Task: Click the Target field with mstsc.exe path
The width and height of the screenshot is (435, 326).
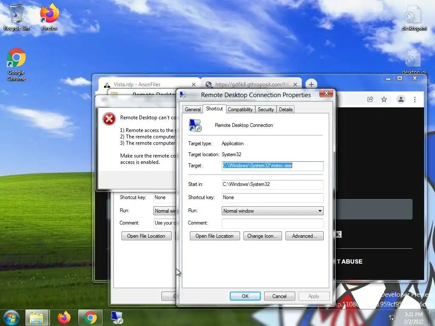Action: 272,166
